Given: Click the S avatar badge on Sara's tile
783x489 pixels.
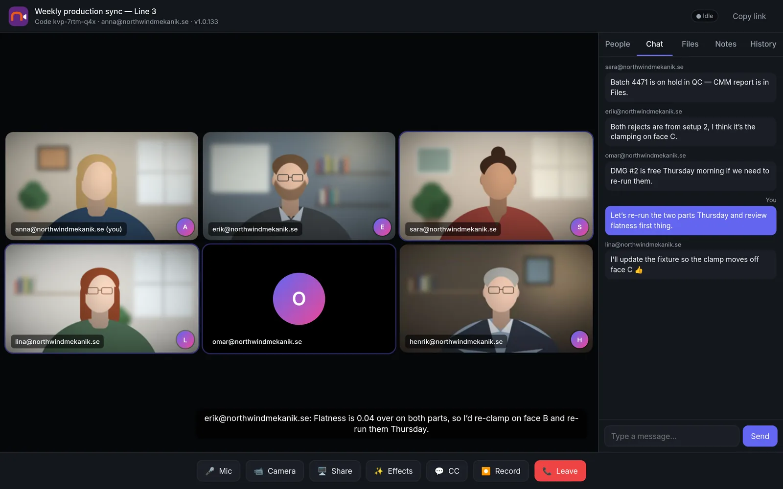Looking at the screenshot, I should 579,227.
